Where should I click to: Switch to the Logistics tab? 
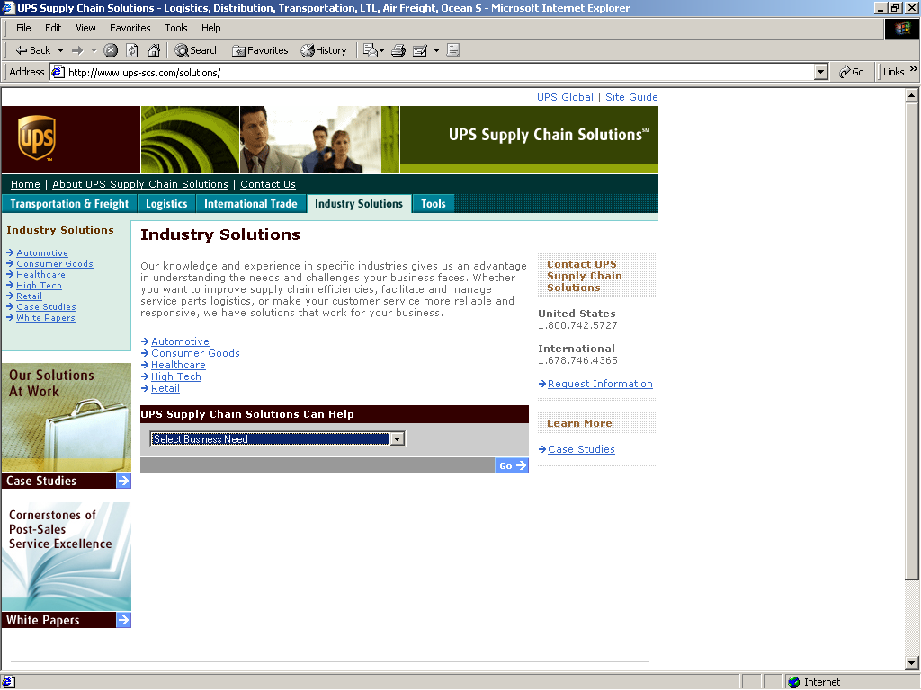pyautogui.click(x=166, y=204)
